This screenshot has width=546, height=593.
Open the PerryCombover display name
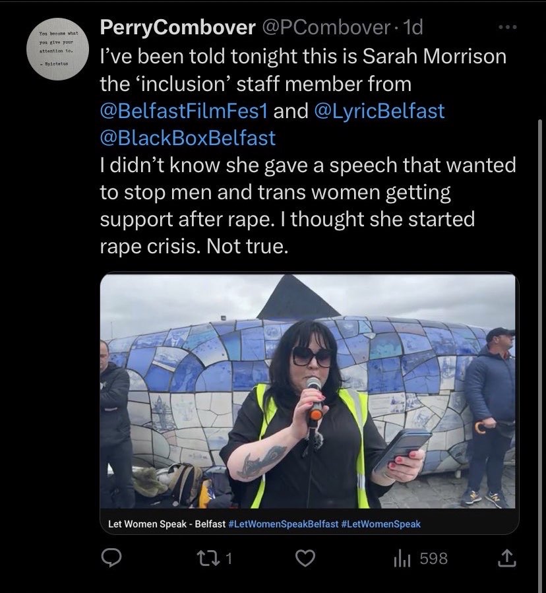pos(177,28)
